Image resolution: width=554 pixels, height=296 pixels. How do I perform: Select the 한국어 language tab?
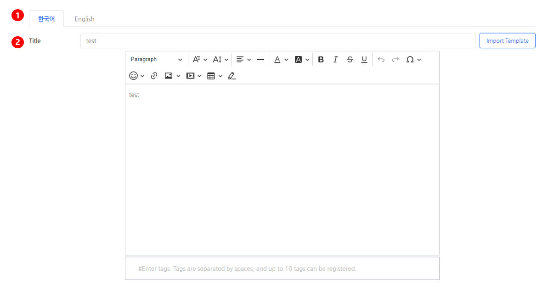click(46, 19)
